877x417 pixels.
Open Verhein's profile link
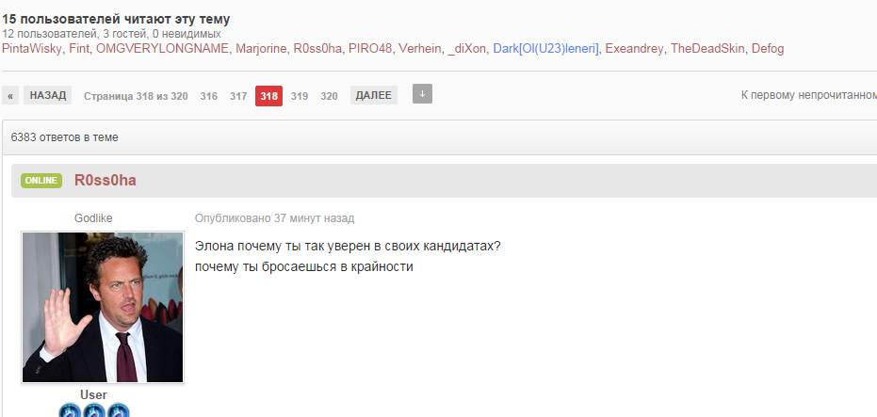419,49
